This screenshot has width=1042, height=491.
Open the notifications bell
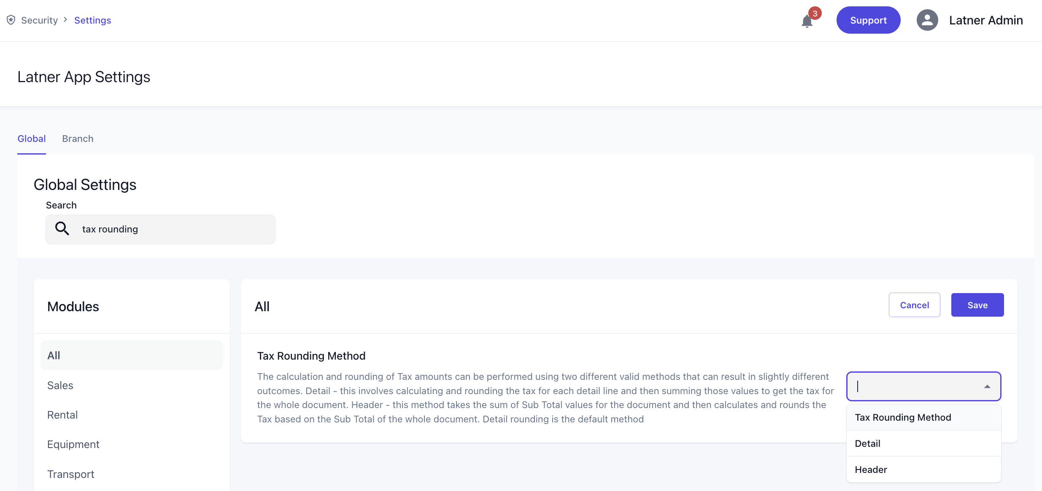(807, 21)
